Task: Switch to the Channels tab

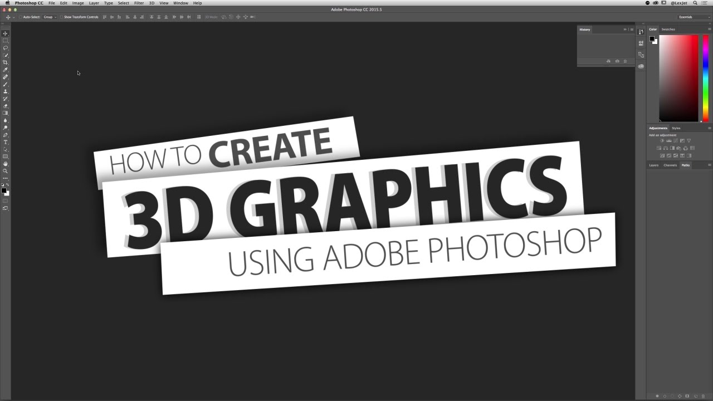Action: coord(670,165)
